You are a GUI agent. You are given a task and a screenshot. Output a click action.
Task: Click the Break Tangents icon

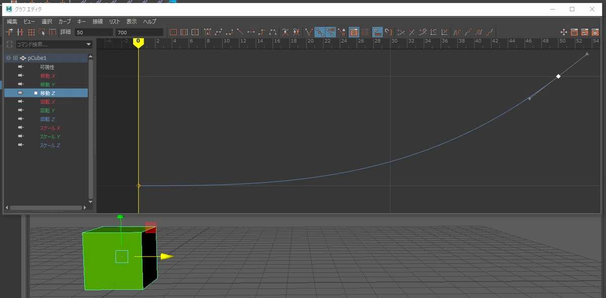point(309,32)
